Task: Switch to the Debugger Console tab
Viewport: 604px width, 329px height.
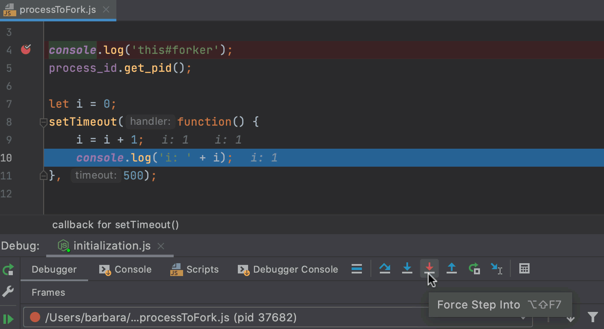Action: (288, 269)
